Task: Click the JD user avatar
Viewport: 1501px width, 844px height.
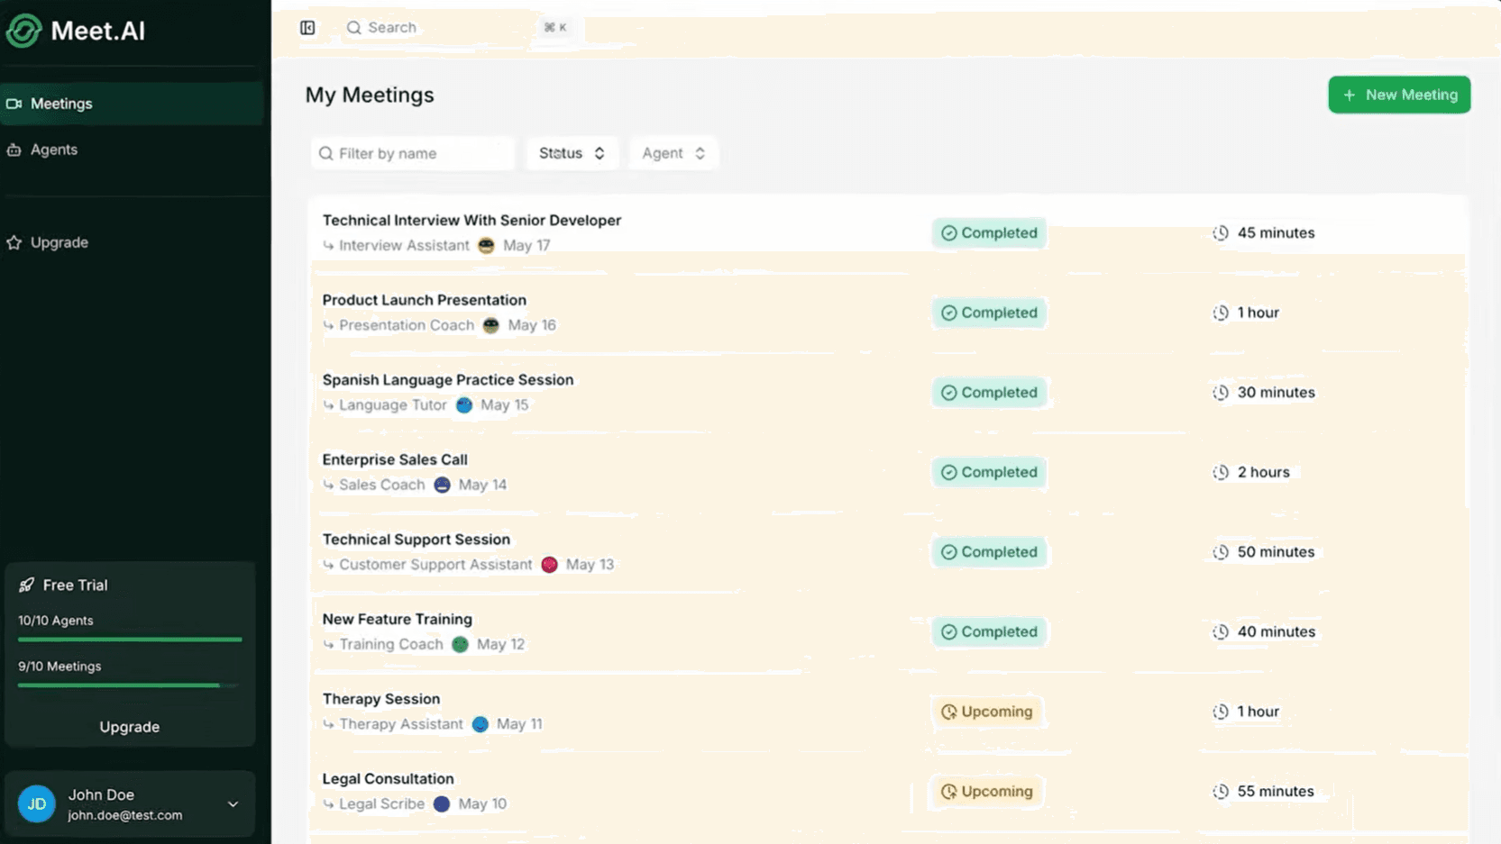Action: coord(37,803)
